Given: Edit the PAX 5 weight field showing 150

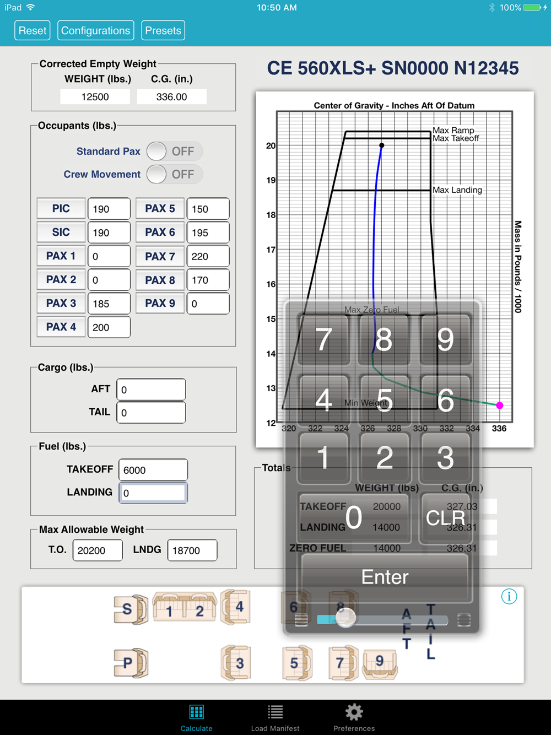Looking at the screenshot, I should (208, 209).
